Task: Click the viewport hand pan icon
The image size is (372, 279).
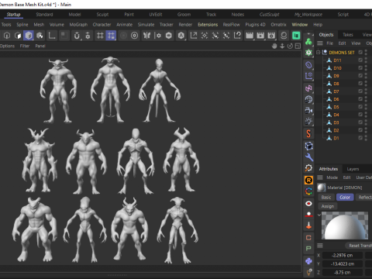Action: [274, 46]
